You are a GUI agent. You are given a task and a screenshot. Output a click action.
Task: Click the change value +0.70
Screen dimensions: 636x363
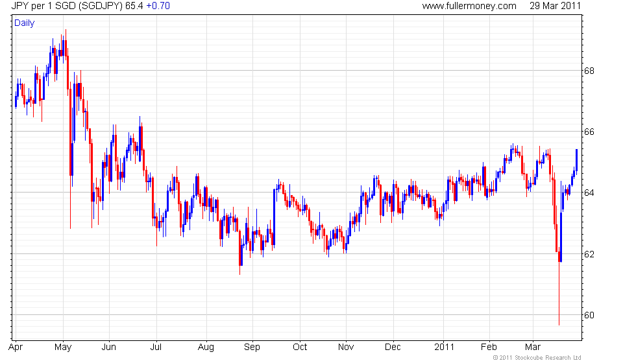click(x=158, y=6)
